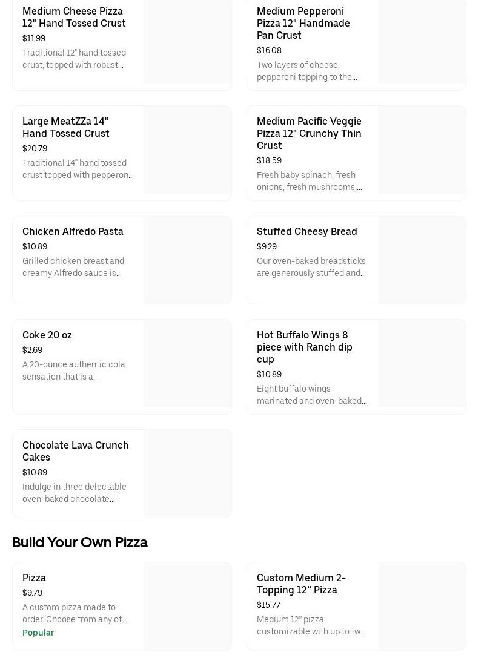
Task: Choose Custom Medium 2-Topping 12" Pizza
Action: tap(301, 584)
